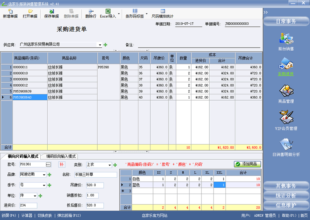The height and width of the screenshot is (220, 310).
Task: Open a document with 打开单据
Action: pos(30,14)
